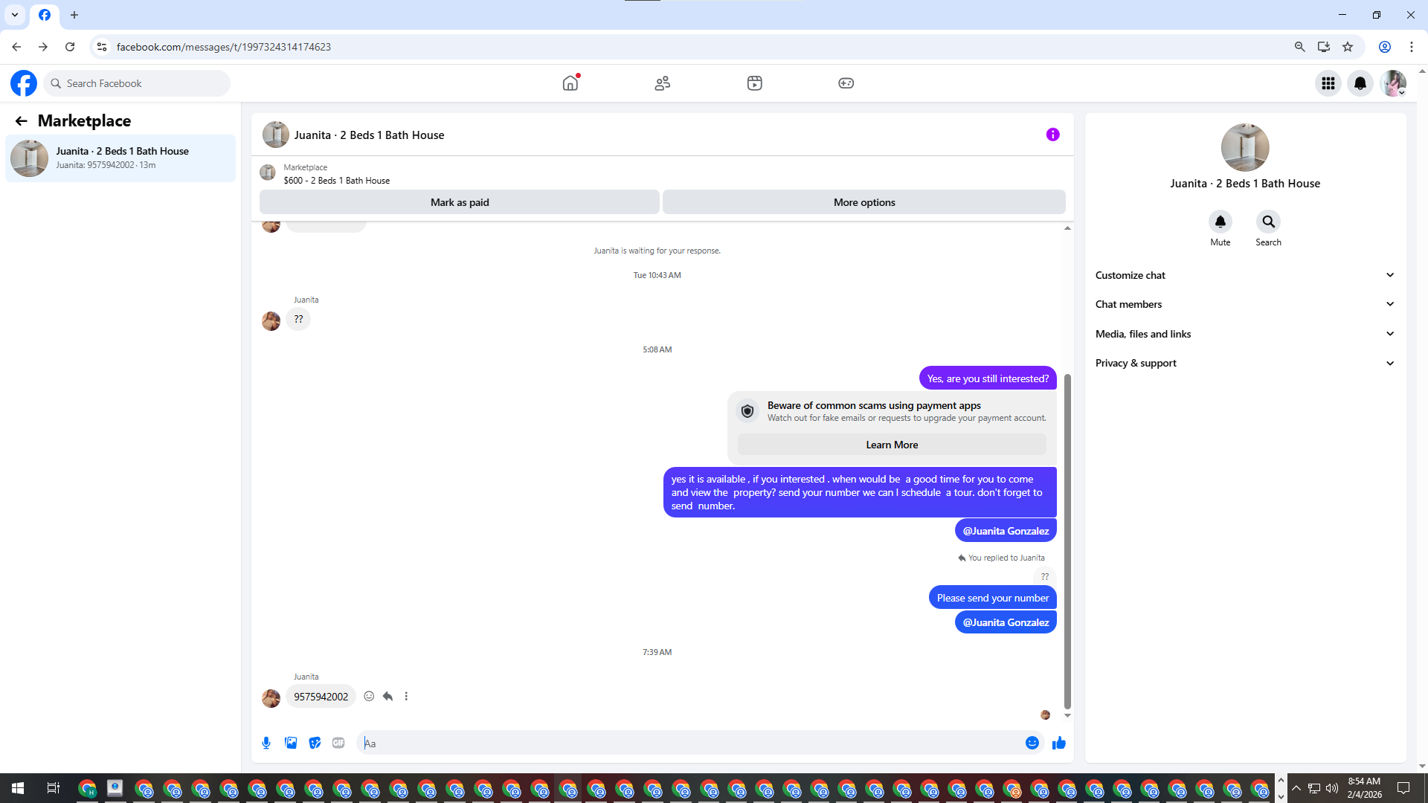Open the GIF picker icon
Image resolution: width=1428 pixels, height=803 pixels.
click(x=338, y=743)
